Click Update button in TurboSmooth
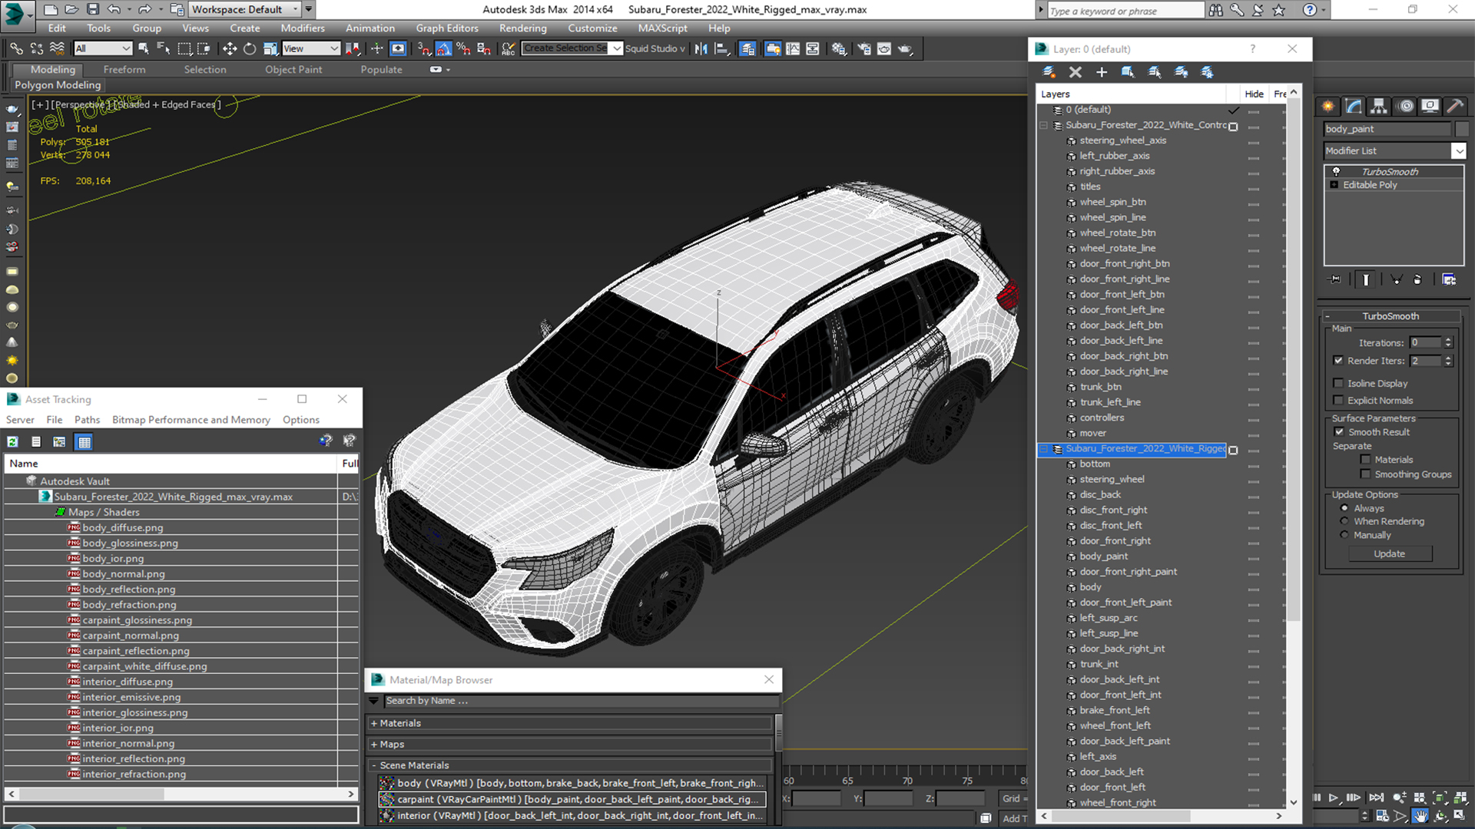Image resolution: width=1475 pixels, height=829 pixels. click(x=1389, y=553)
